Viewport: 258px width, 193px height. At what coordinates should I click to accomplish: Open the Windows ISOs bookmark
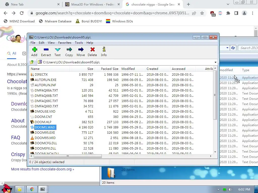pos(119,21)
